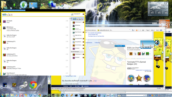Open the Contributions tab on profile page
172x97 pixels.
(x=88, y=43)
